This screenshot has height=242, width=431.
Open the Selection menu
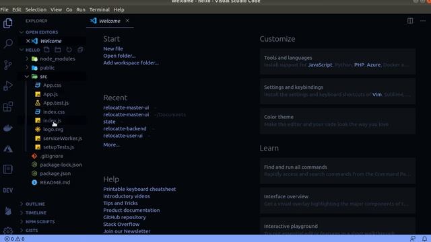pos(36,9)
